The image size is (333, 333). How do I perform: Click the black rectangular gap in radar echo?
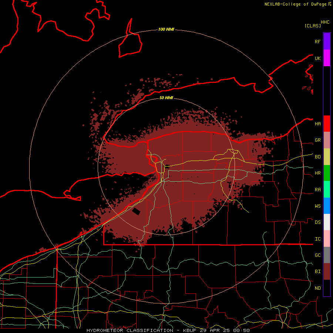[x=136, y=212]
